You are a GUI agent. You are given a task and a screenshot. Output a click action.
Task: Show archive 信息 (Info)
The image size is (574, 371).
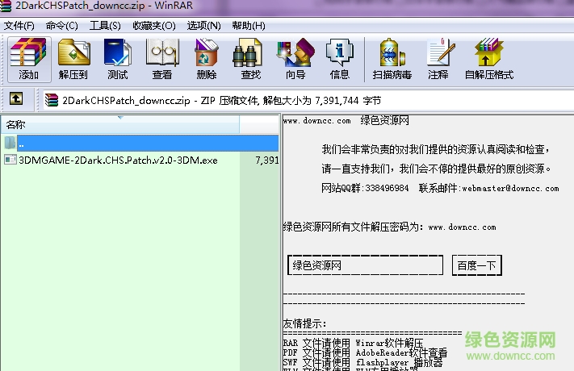click(x=340, y=59)
